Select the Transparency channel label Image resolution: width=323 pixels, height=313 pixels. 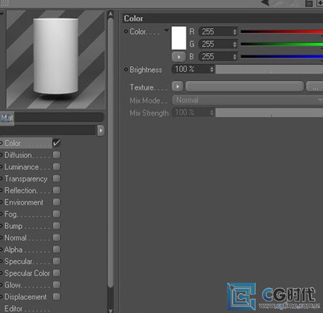pos(26,179)
